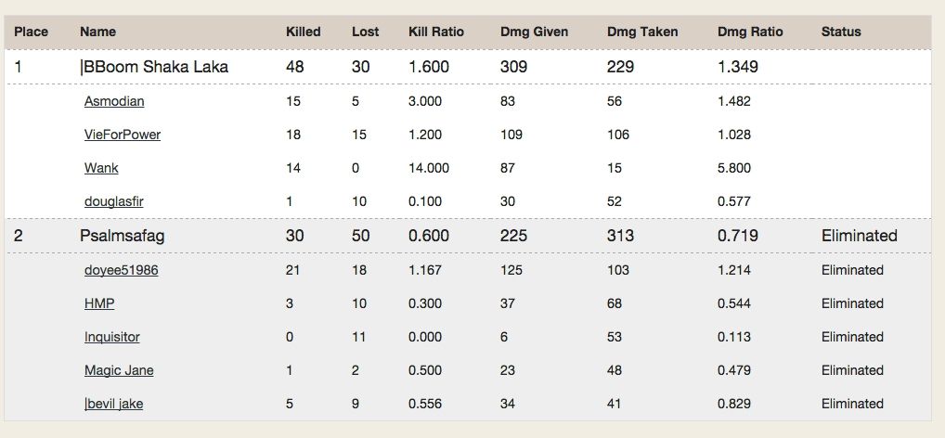The width and height of the screenshot is (945, 438).
Task: Select the |BBoom Shaka Laka team row
Action: 468,67
